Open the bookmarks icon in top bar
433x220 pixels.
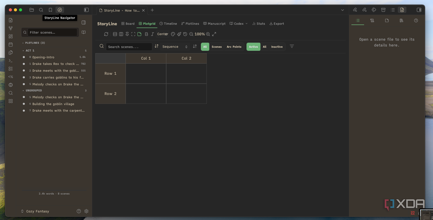tap(50, 10)
